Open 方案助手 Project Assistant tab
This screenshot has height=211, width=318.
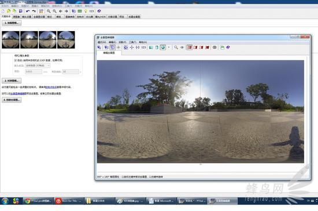tap(6, 17)
